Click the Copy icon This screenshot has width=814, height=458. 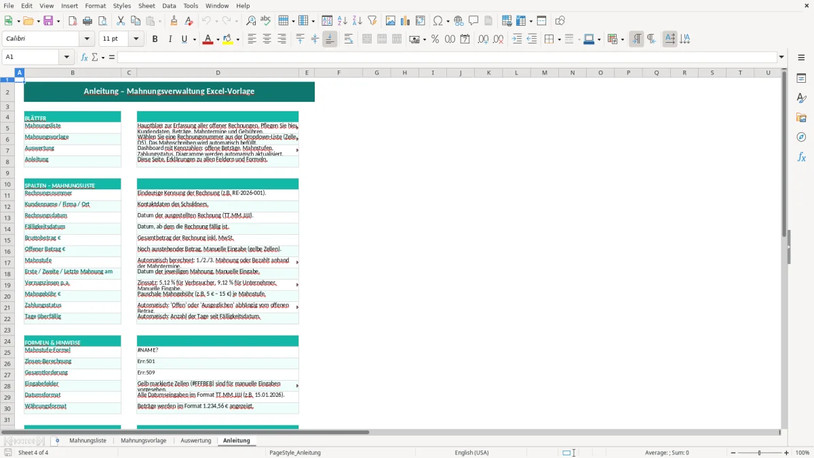[135, 21]
